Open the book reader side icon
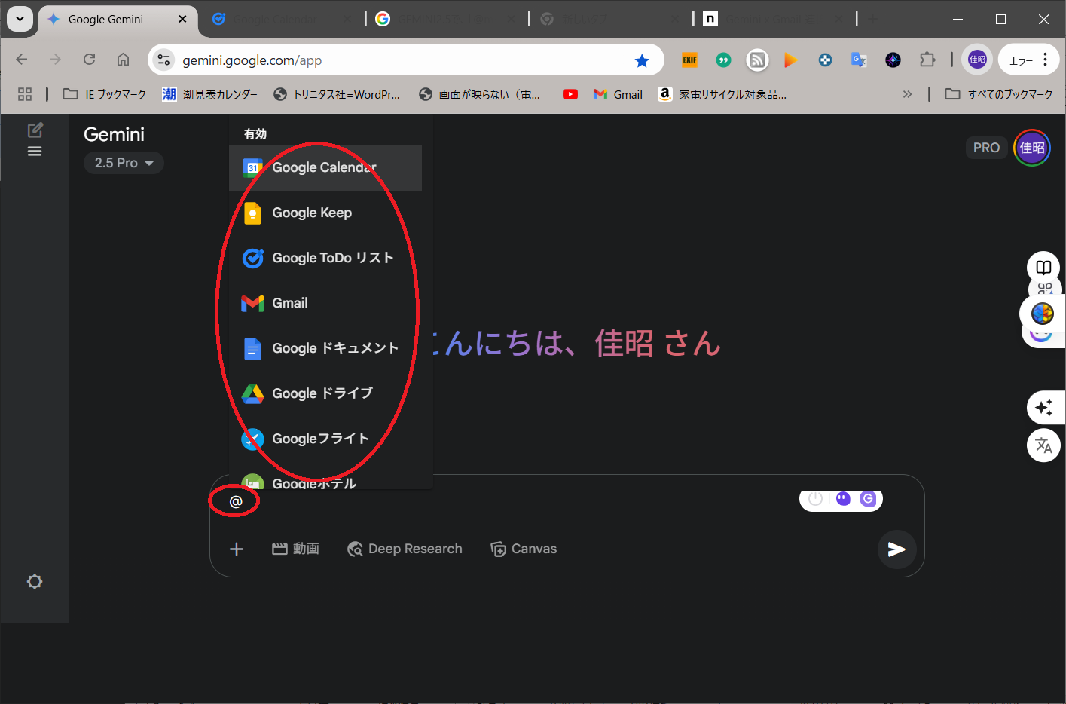Image resolution: width=1066 pixels, height=704 pixels. (x=1043, y=268)
